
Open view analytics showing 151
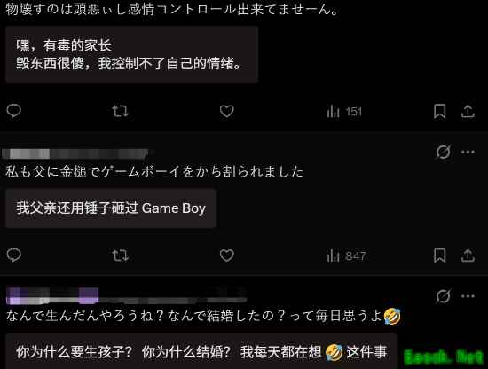[344, 112]
